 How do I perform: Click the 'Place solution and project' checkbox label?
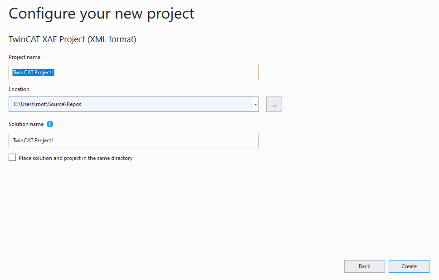coord(75,158)
